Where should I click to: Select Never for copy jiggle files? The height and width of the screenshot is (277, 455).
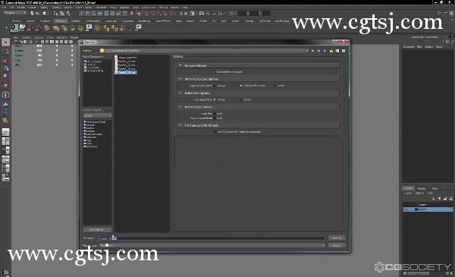pyautogui.click(x=241, y=99)
